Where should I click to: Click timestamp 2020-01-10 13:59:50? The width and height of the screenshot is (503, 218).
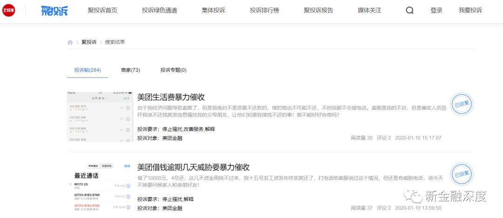point(418,208)
